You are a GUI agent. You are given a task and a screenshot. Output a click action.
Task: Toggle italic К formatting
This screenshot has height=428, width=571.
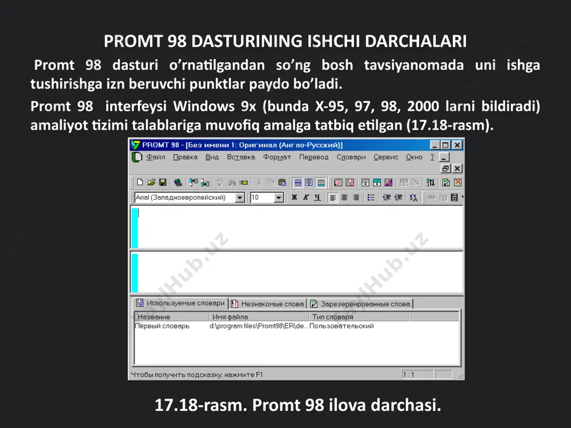(x=306, y=197)
